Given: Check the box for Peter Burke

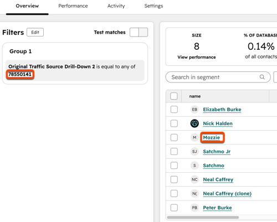Looking at the screenshot, I should pyautogui.click(x=174, y=208).
